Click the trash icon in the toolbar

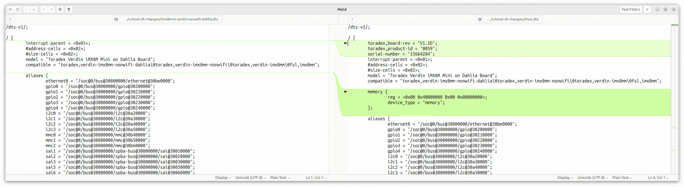pyautogui.click(x=69, y=9)
